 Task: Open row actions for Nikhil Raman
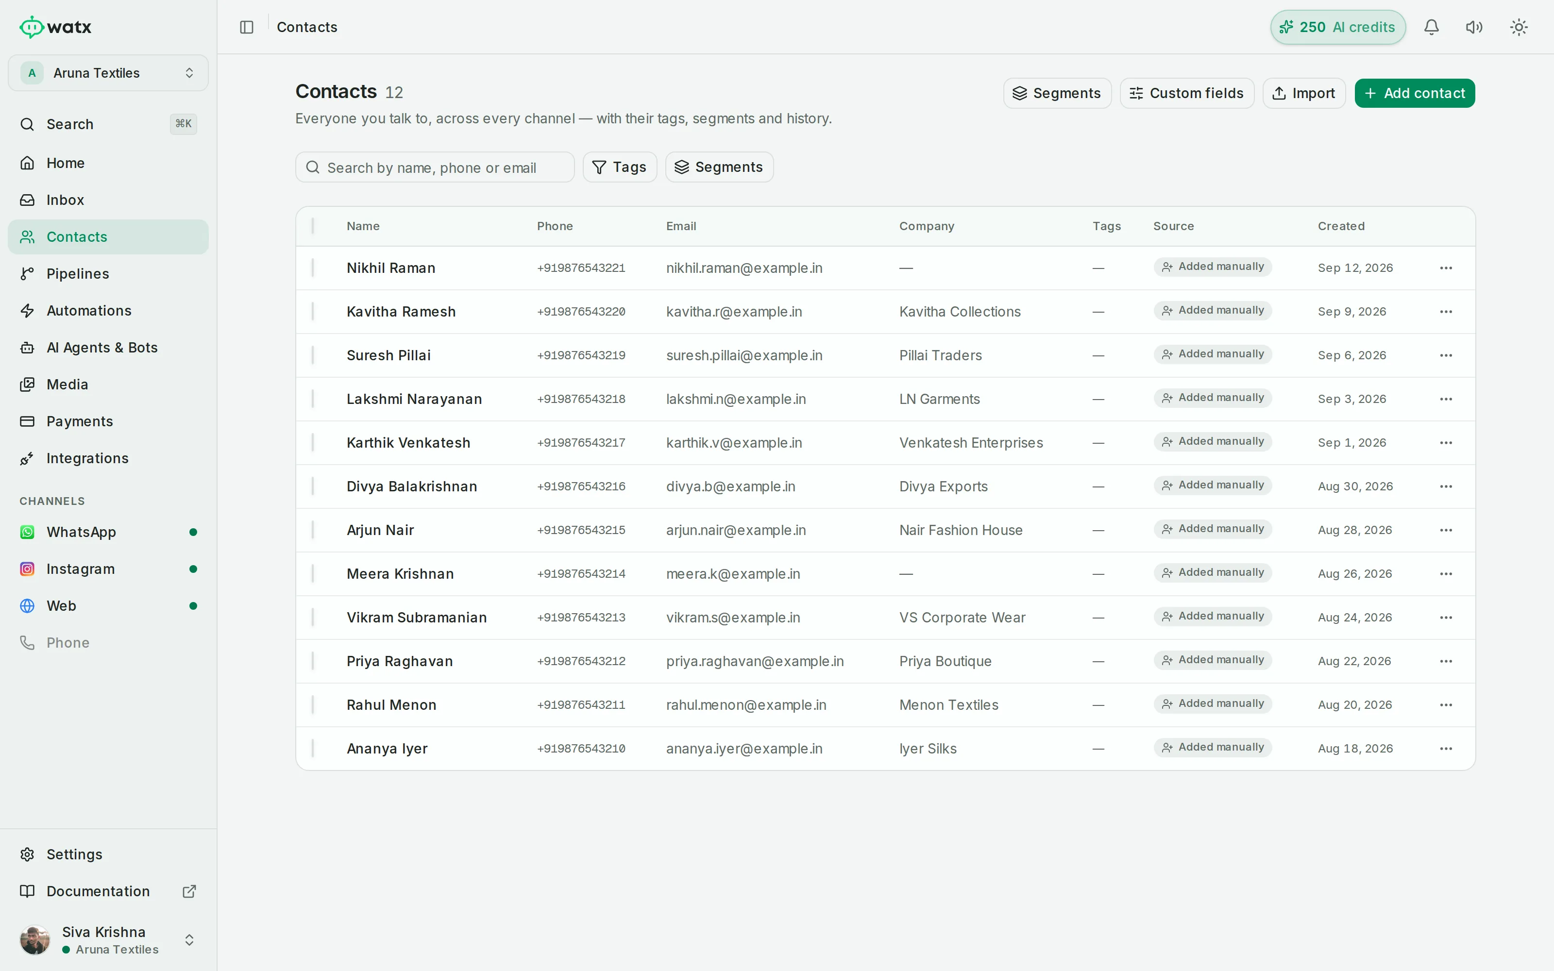pyautogui.click(x=1446, y=268)
